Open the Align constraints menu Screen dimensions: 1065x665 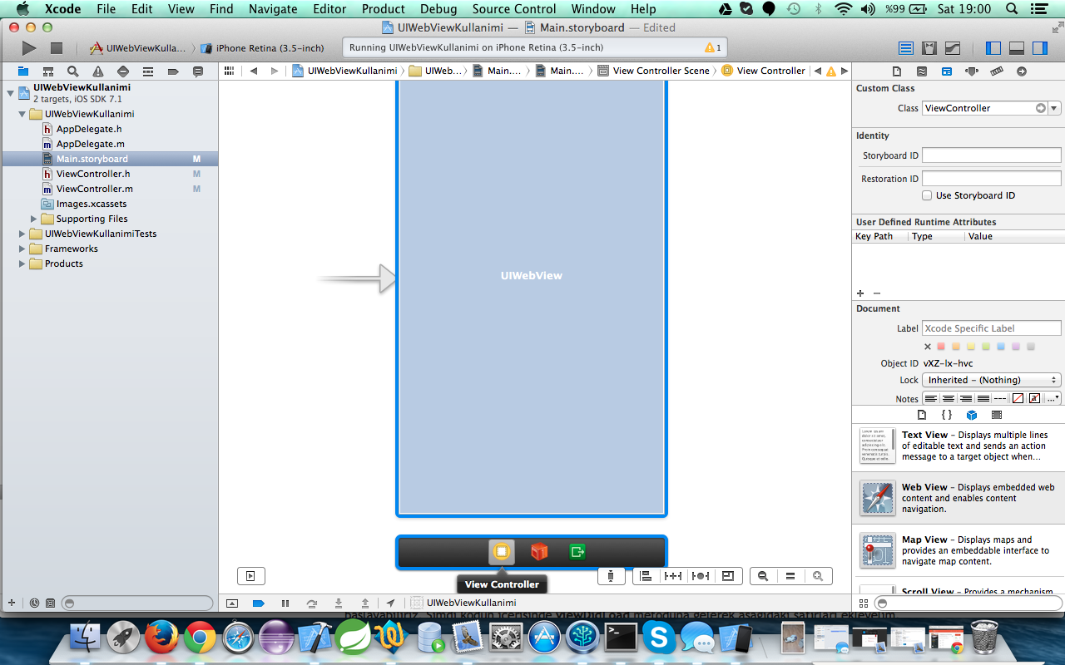pos(646,576)
